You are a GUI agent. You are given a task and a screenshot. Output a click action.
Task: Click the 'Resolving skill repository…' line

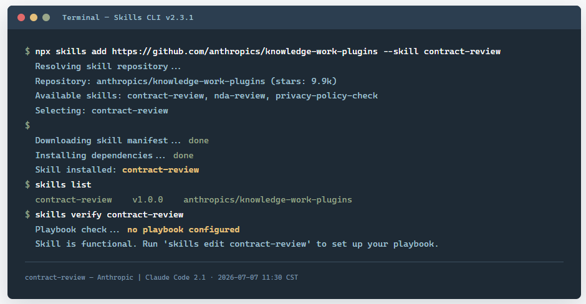point(108,67)
